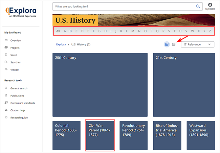Filter topics by letter X
Viewport: 220px width, 153px height.
click(199, 31)
